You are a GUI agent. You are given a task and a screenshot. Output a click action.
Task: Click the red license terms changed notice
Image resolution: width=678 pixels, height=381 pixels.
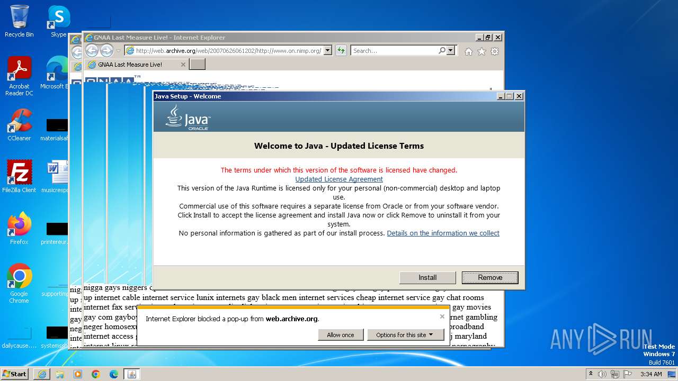click(x=339, y=170)
